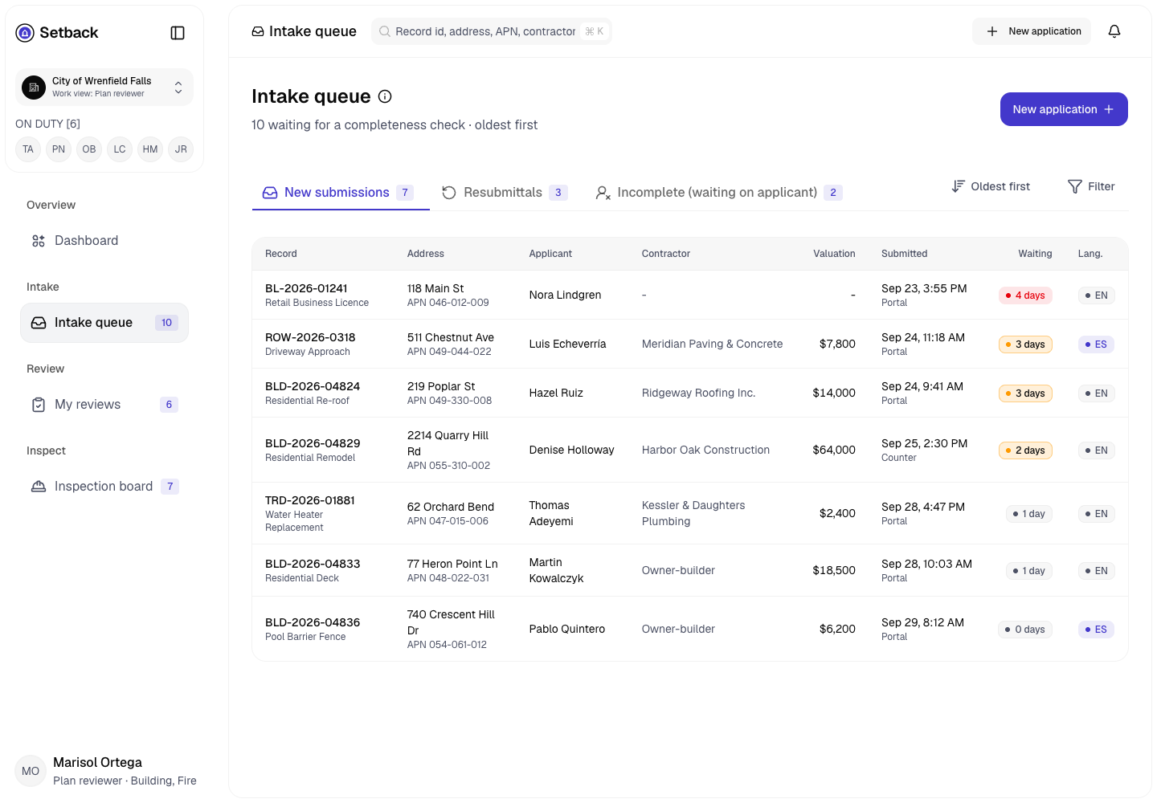Click the JR on-duty avatar
The width and height of the screenshot is (1157, 803).
click(181, 149)
